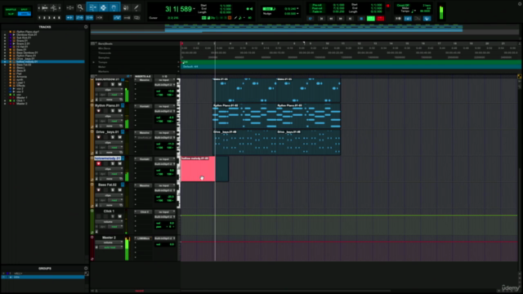Open the Tracks list popup menu
523x294 pixels.
[x=86, y=27]
